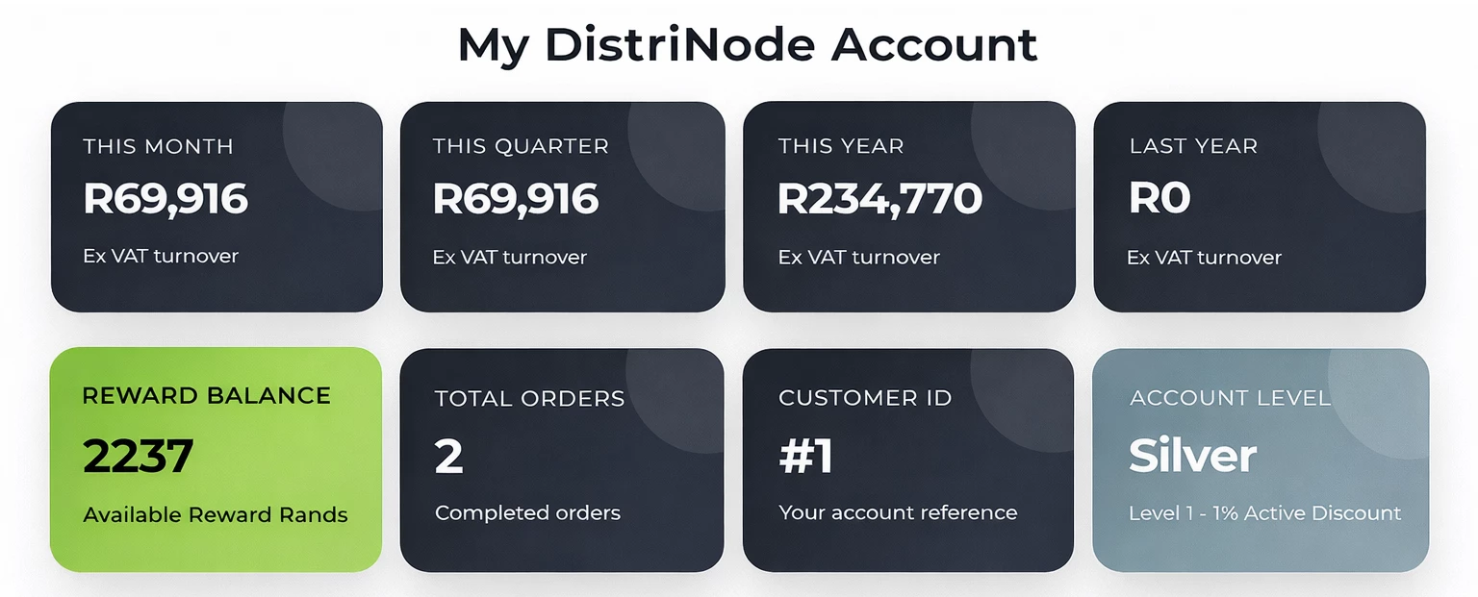Click the My DistriNode Account heading
The width and height of the screenshot is (1478, 597).
748,45
